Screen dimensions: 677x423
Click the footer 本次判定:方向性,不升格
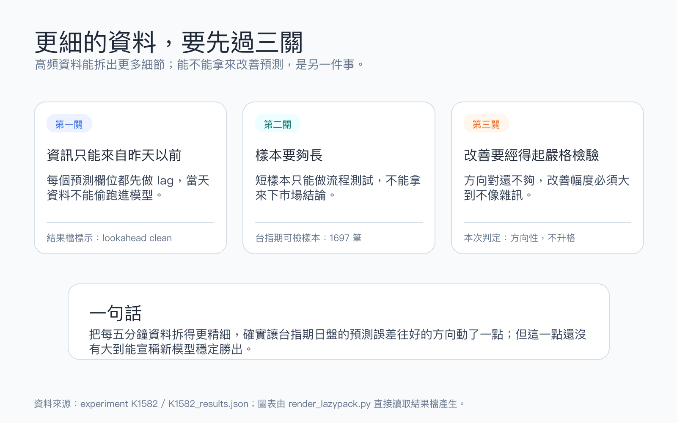(x=520, y=238)
